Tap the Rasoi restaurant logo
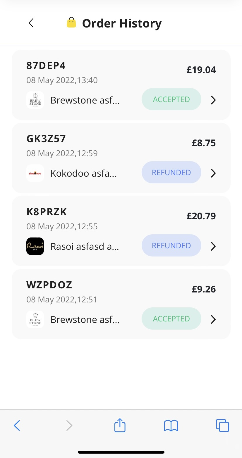This screenshot has height=458, width=242. (x=35, y=246)
